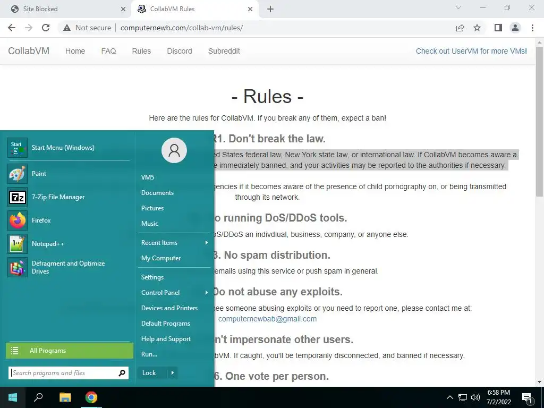Click the computernewbab@gmail.com email link
The height and width of the screenshot is (408, 544).
click(268, 319)
